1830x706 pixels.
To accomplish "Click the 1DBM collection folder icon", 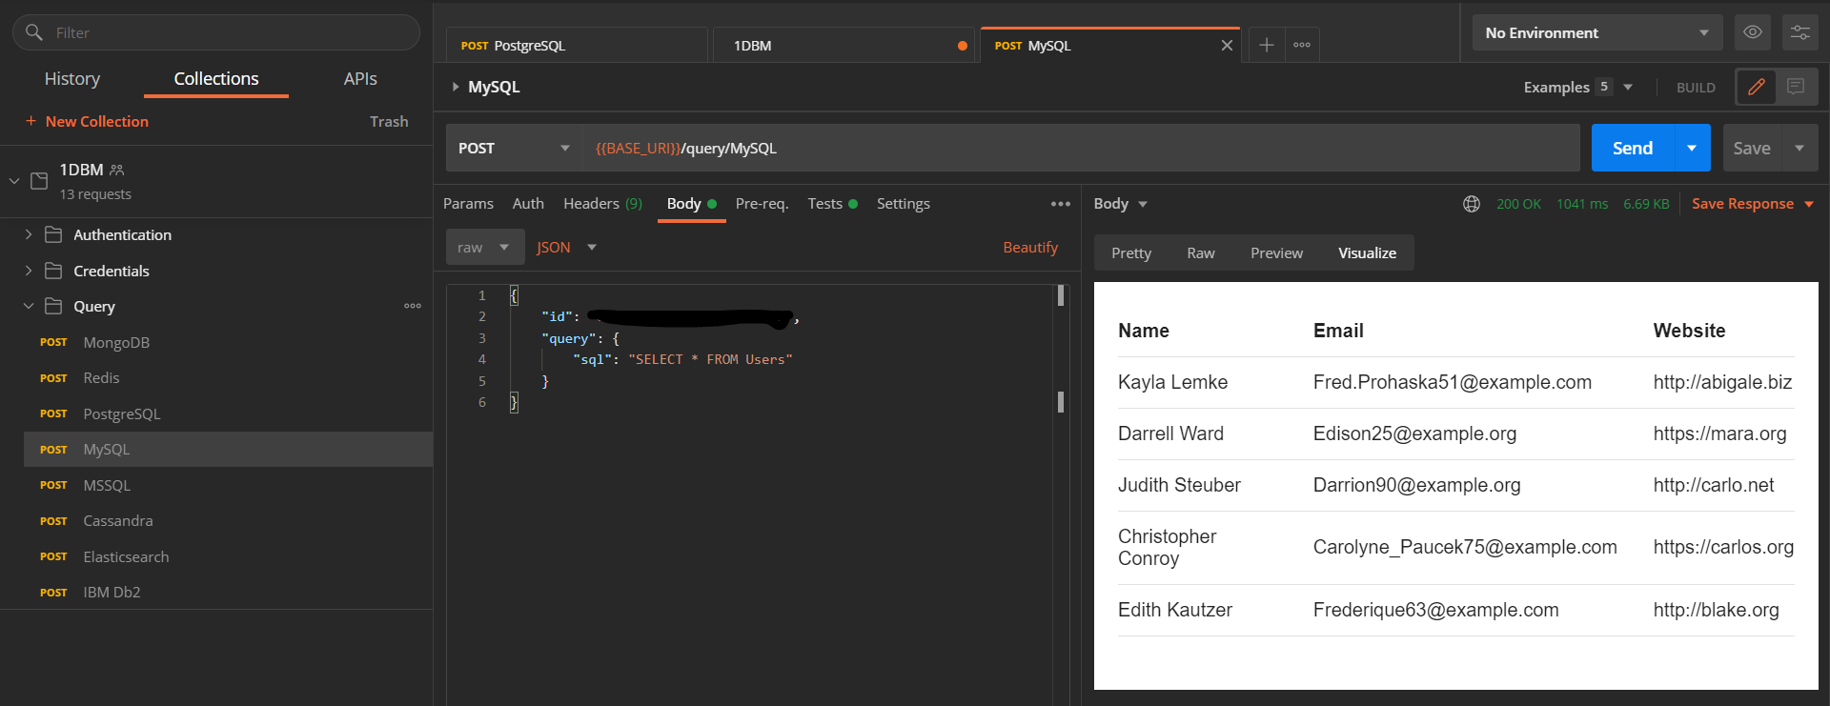I will (39, 181).
